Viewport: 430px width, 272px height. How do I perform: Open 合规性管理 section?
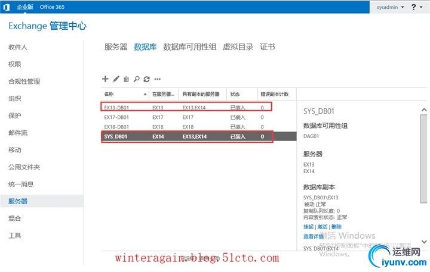24,82
